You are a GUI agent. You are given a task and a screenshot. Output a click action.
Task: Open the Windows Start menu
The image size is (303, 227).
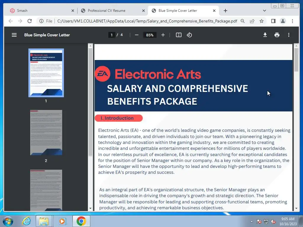pos(8,221)
